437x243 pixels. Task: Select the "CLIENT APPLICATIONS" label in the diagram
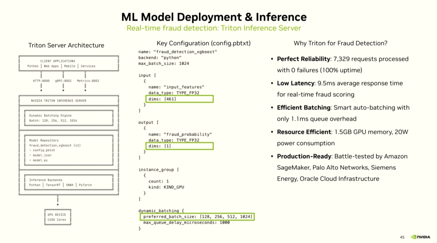tap(58, 61)
